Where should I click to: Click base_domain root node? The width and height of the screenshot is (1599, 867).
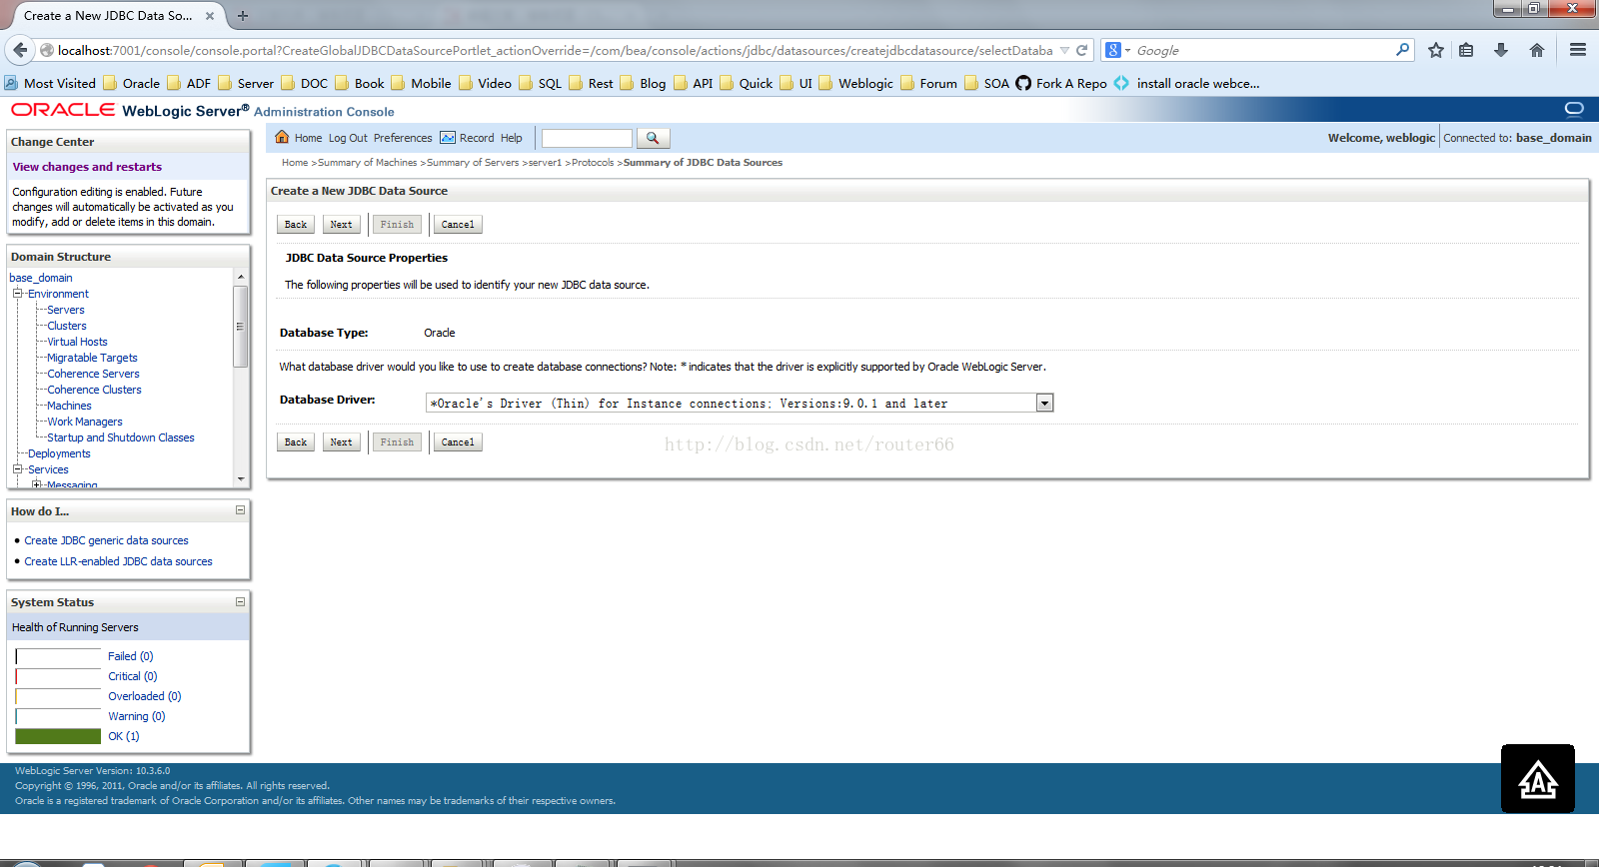click(x=41, y=278)
